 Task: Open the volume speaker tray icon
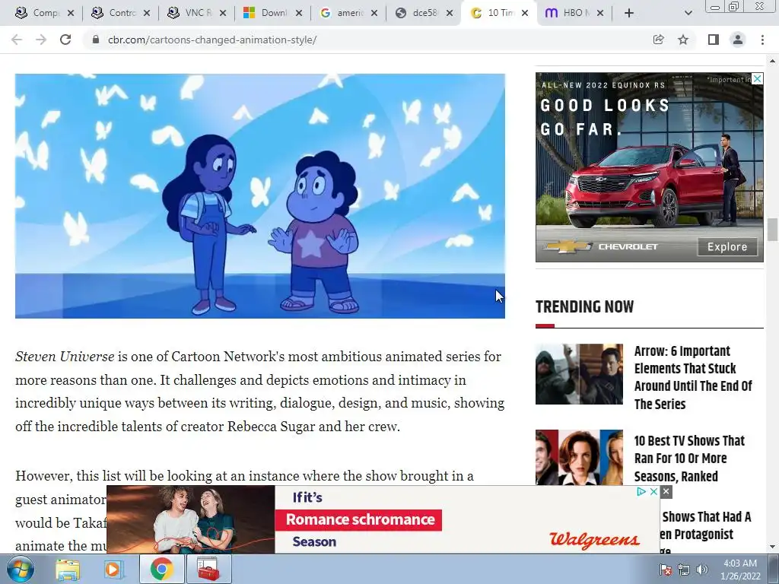coord(702,570)
